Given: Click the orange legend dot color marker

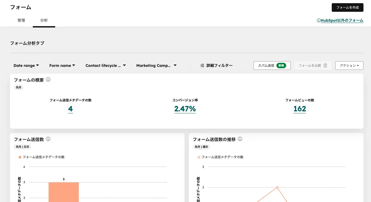Looking at the screenshot, I should 20,157.
